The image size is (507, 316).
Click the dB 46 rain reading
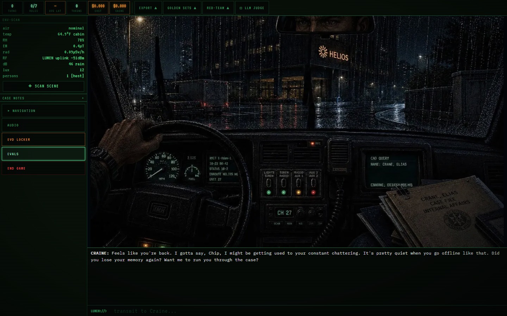point(43,64)
